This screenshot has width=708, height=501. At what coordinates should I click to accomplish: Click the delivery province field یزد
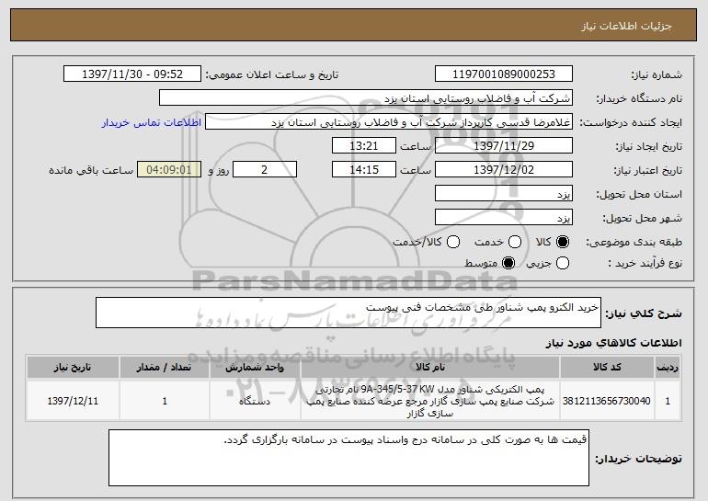point(504,194)
